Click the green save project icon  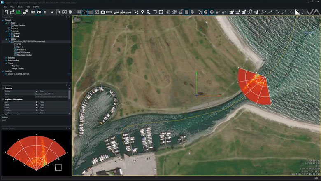(19, 12)
